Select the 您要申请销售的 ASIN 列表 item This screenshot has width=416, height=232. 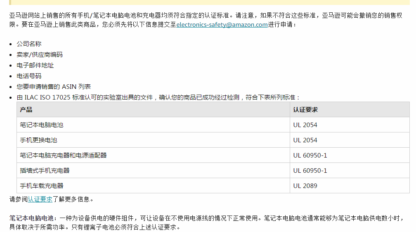coord(54,87)
